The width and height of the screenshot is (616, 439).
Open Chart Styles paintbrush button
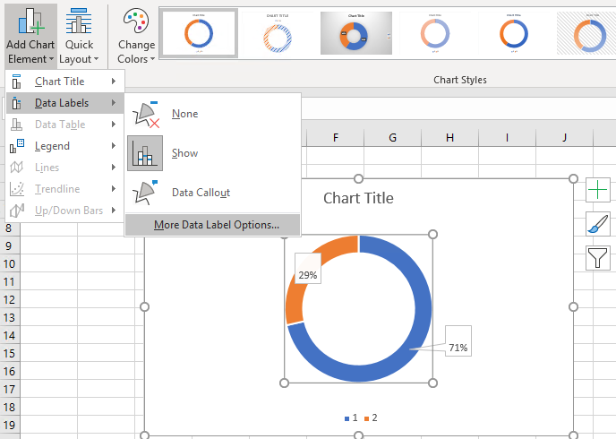[597, 224]
